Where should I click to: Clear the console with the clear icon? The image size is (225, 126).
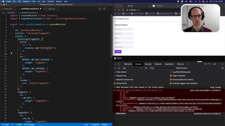pos(119,68)
